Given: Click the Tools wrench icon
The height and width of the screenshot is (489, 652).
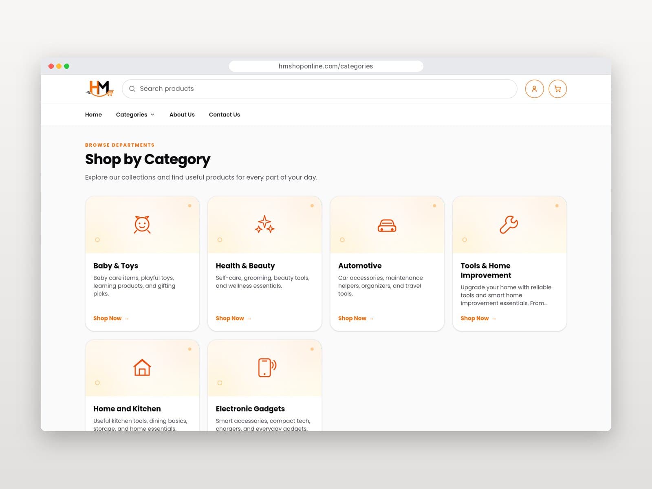Looking at the screenshot, I should pos(509,225).
